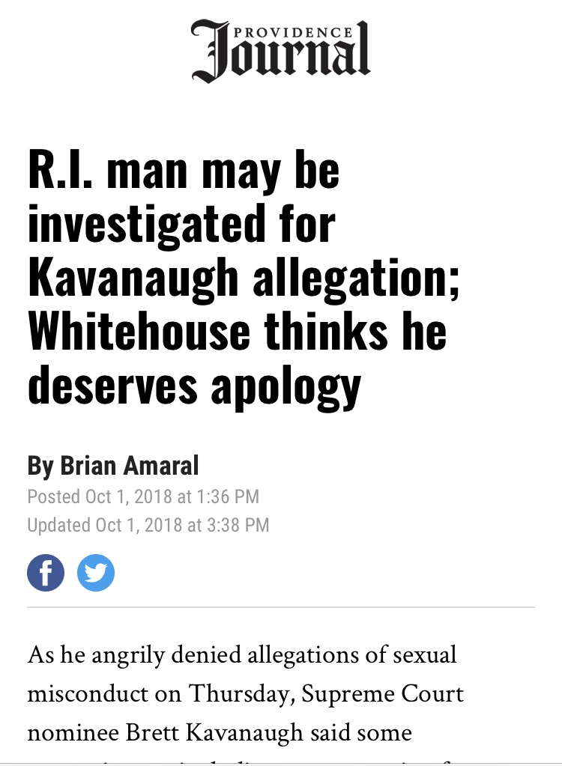This screenshot has width=562, height=766.
Task: Click the divider line below share icons
Action: 280,607
